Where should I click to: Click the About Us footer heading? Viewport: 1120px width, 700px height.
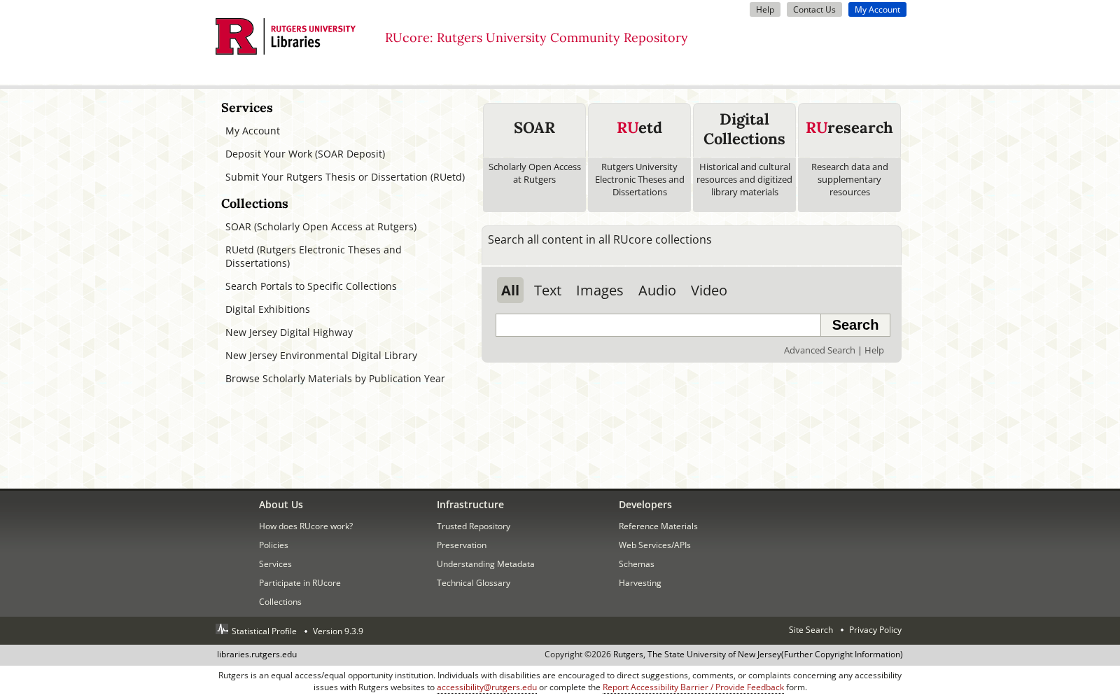click(x=281, y=505)
